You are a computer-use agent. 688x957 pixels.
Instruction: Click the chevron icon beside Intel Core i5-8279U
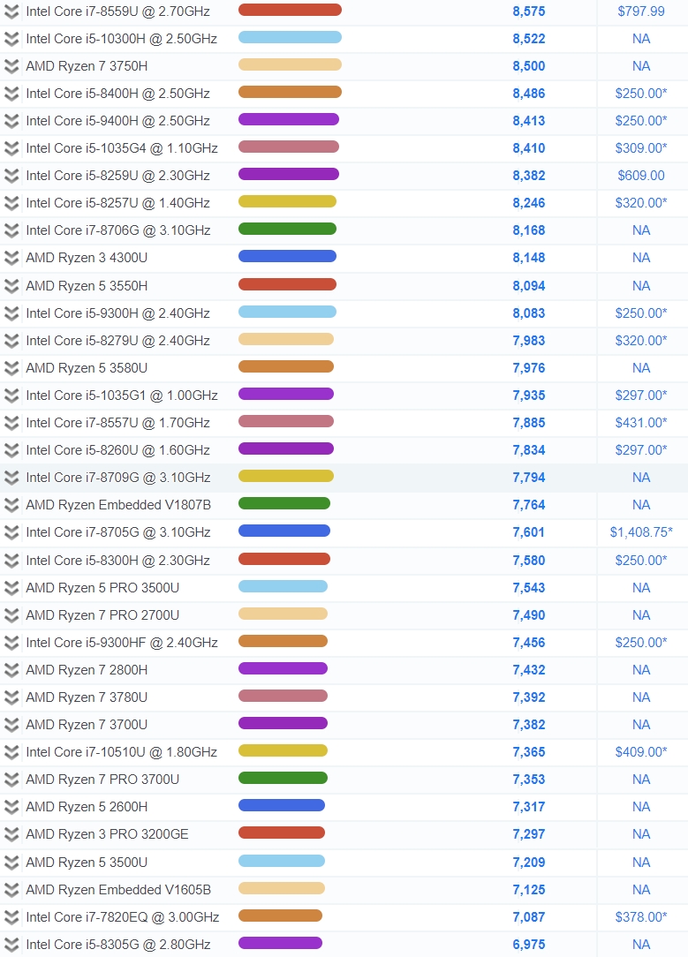click(x=11, y=341)
